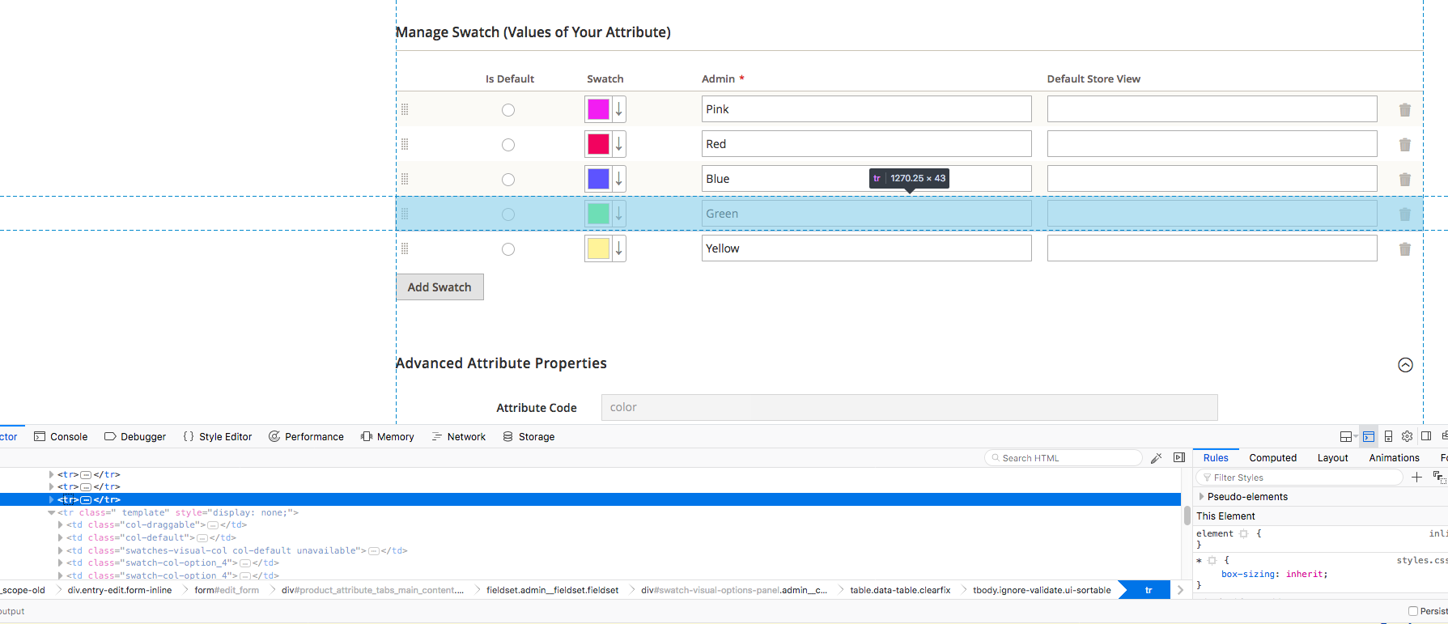
Task: Open the split console icon in toolbox
Action: tap(1369, 436)
